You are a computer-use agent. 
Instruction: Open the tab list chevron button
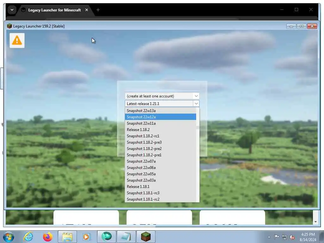point(12,10)
